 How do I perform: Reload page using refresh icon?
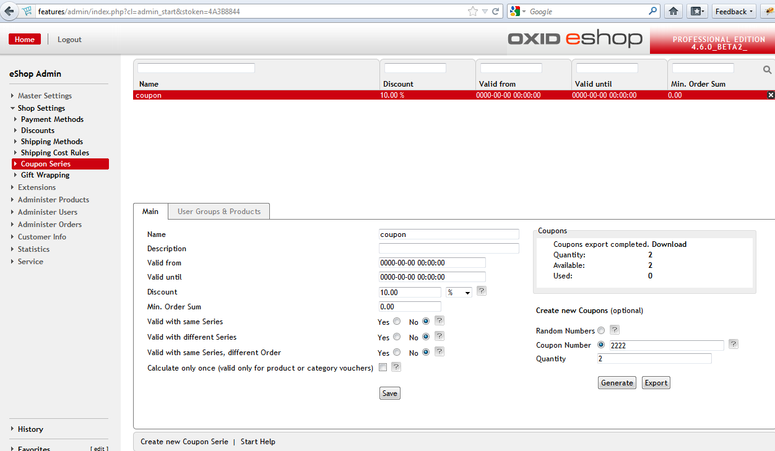496,11
